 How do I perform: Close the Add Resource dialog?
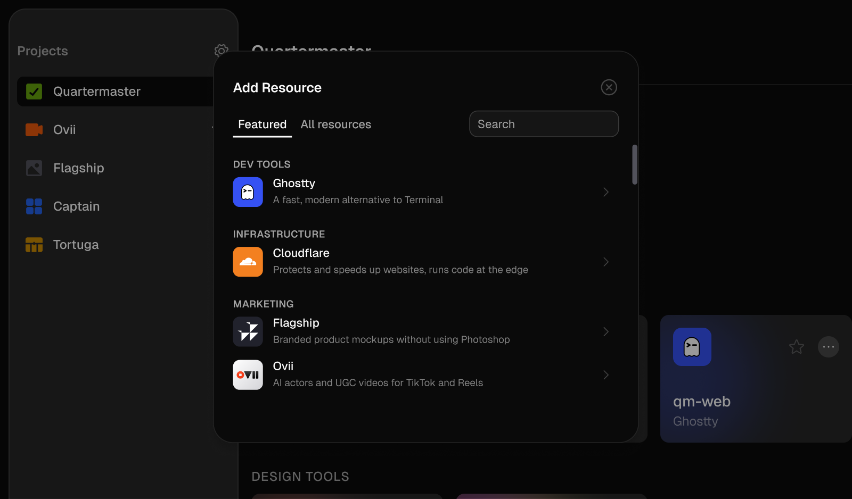click(x=609, y=87)
